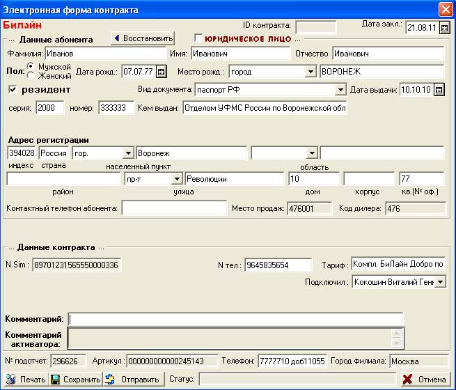Click the Комментарий input field
The width and height of the screenshot is (456, 390).
tap(235, 319)
